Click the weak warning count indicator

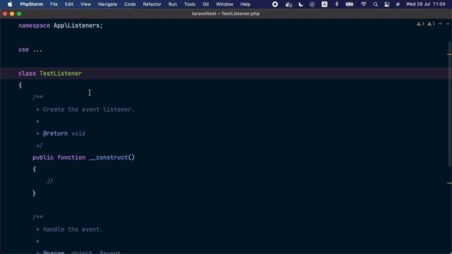coord(431,23)
